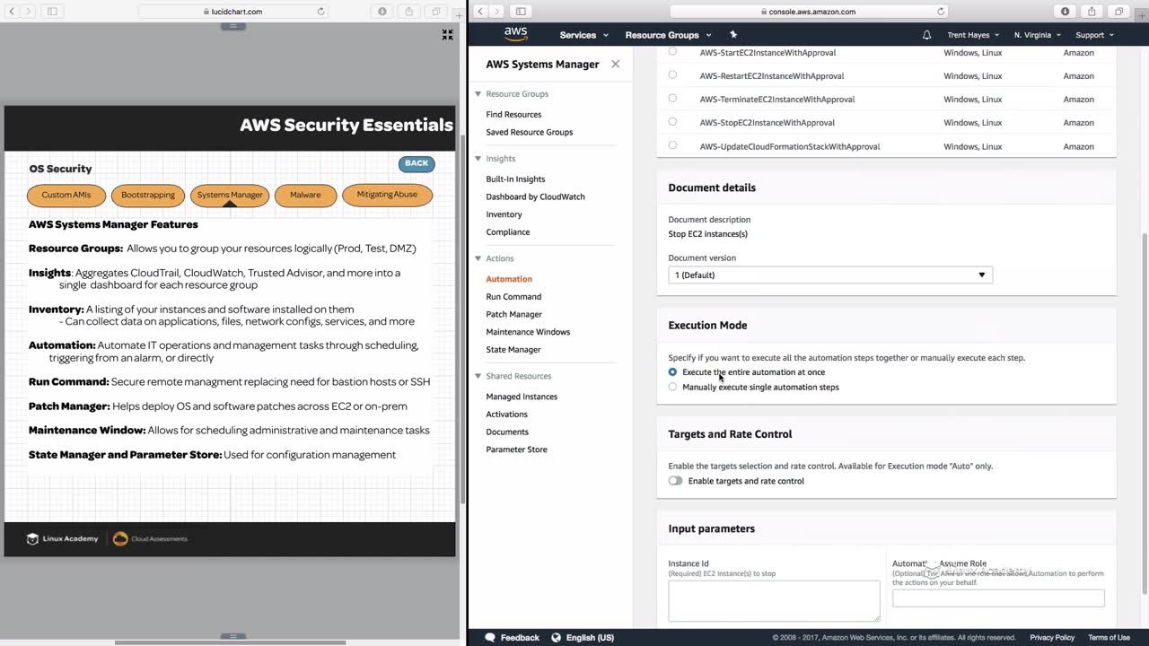The height and width of the screenshot is (646, 1149).
Task: Select the AWS-StartEC2InstanceWithApproval radio button
Action: [x=672, y=51]
